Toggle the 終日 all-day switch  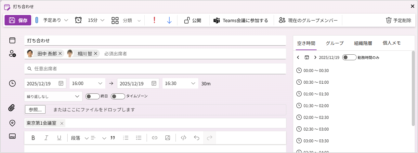[x=92, y=96]
